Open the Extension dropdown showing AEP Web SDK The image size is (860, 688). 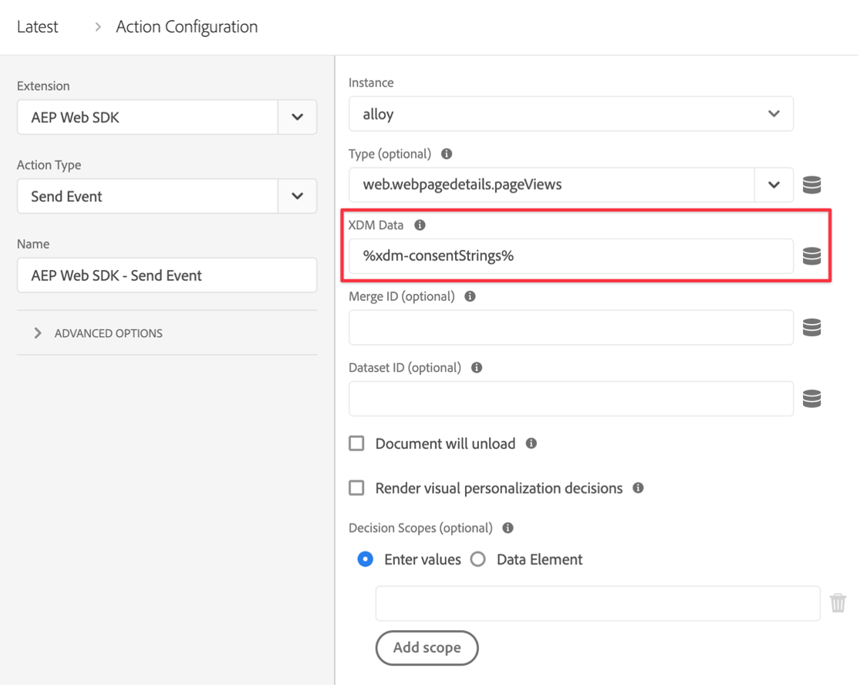point(297,118)
